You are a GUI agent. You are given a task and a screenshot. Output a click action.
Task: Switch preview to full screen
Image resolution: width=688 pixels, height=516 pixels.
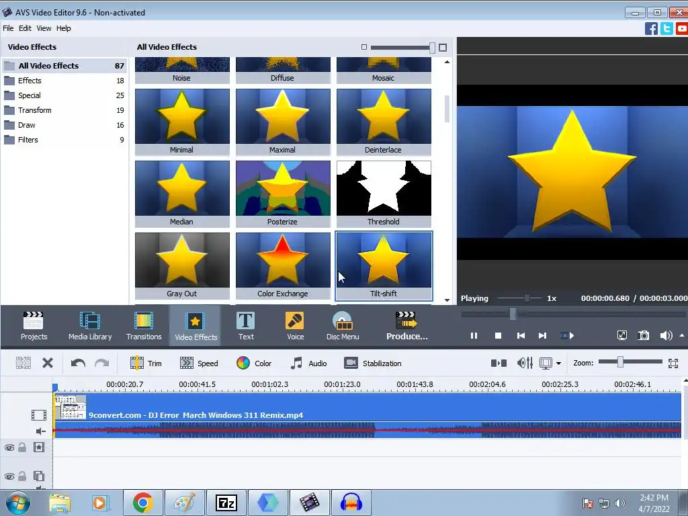pos(621,336)
